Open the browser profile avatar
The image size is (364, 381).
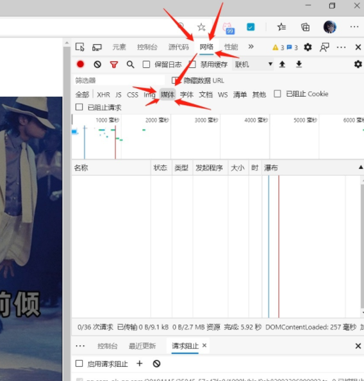[330, 27]
